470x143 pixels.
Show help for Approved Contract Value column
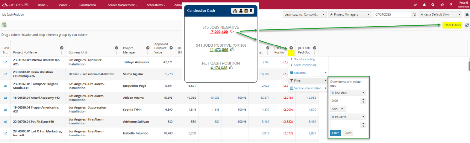tap(171, 48)
